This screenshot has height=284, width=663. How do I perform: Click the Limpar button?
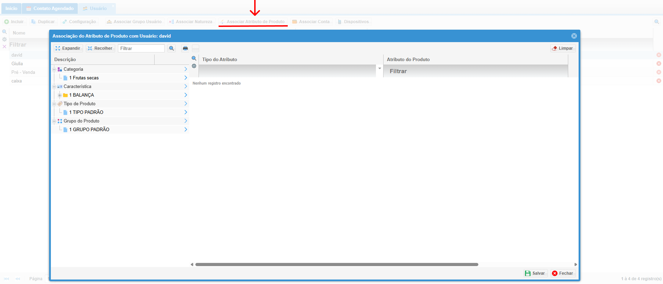click(563, 48)
